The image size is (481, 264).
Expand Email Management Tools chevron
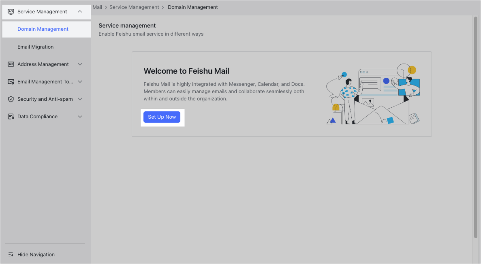80,82
